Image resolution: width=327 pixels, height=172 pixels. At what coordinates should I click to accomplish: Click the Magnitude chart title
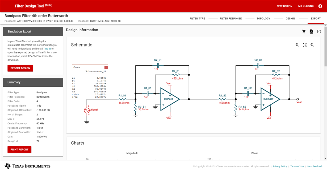pyautogui.click(x=132, y=153)
